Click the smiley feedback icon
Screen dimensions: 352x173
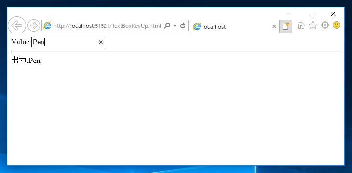pyautogui.click(x=336, y=25)
